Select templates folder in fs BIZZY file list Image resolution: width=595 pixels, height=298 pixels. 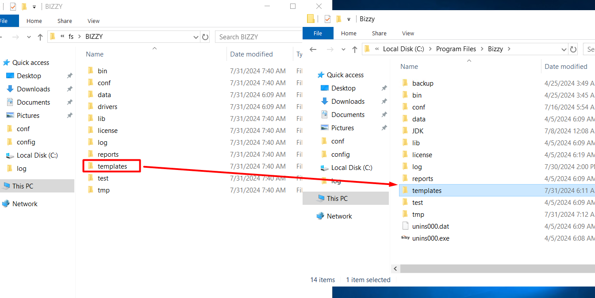pos(112,166)
